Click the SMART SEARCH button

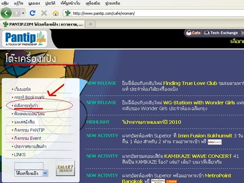pyautogui.click(x=65, y=168)
